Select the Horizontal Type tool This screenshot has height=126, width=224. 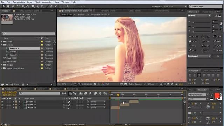pos(42,6)
